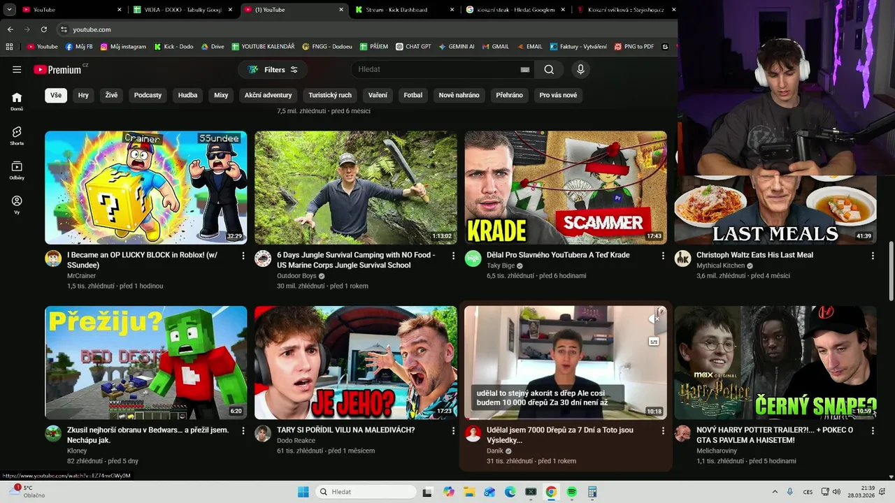This screenshot has height=503, width=895.
Task: Open Kick - Dodo bookmark
Action: coord(173,47)
